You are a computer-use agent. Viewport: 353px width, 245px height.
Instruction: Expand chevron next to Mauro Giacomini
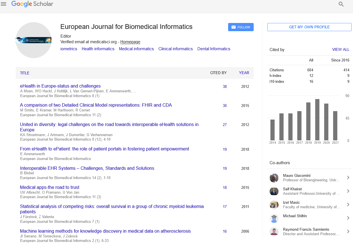[x=348, y=178]
